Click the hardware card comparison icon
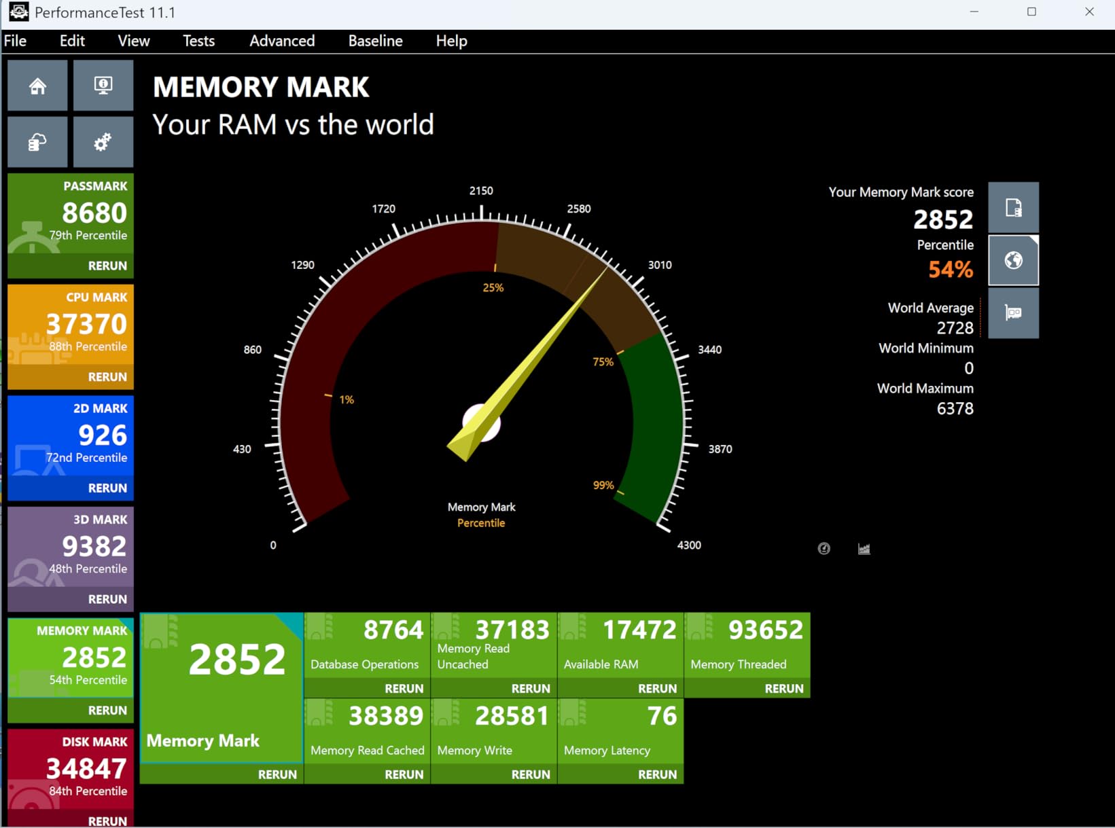This screenshot has width=1115, height=828. click(1013, 313)
